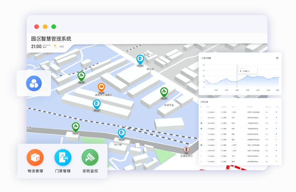Image resolution: width=296 pixels, height=192 pixels.
Task: Click the 16:00 marker line on the chart
Action: (x=237, y=76)
